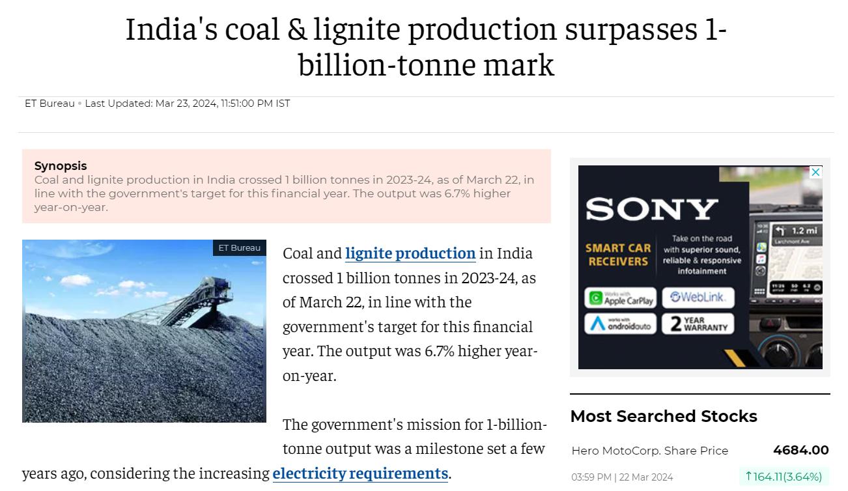The height and width of the screenshot is (491, 848).
Task: Click the music app icon on the car display
Action: (x=761, y=259)
